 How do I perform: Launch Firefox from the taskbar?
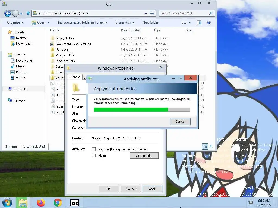coord(41,203)
